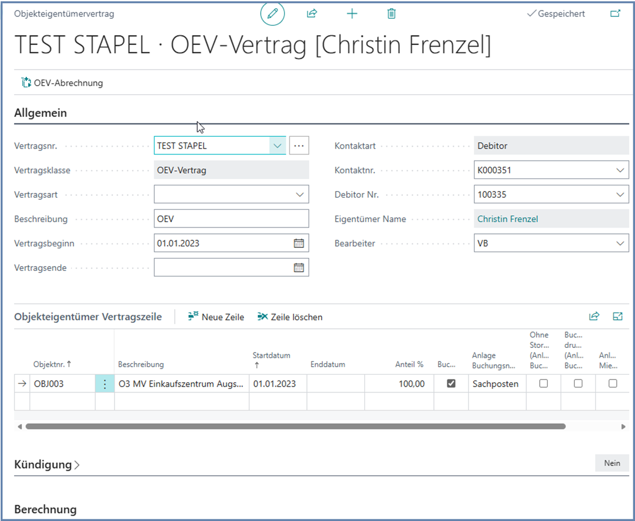
Task: Open the Christin Frenzel owner link
Action: point(508,219)
